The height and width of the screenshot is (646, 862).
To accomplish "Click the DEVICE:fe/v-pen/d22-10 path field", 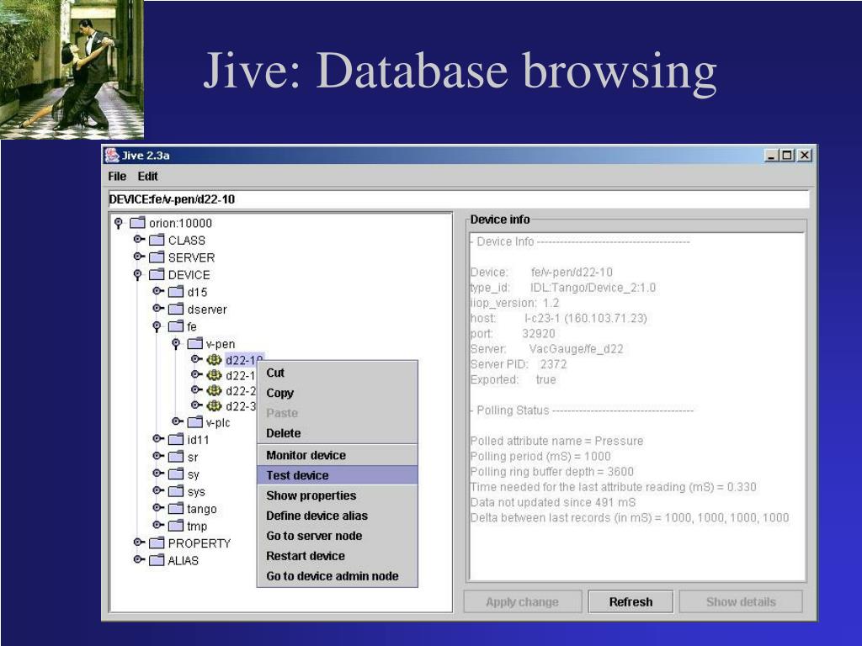I will coord(459,199).
